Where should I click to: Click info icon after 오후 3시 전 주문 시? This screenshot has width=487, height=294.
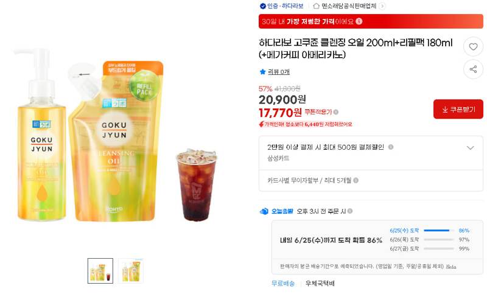(x=350, y=211)
